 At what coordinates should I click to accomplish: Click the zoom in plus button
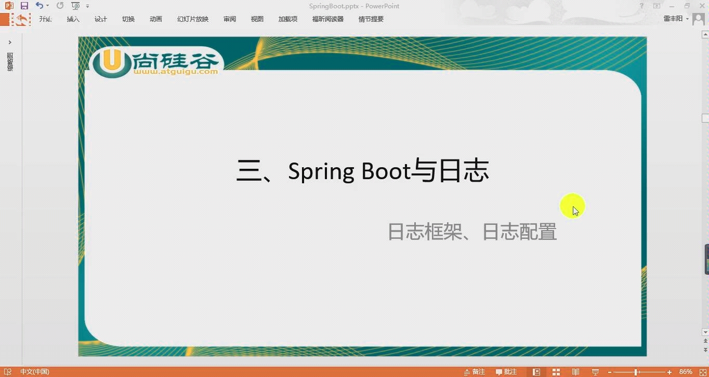pyautogui.click(x=669, y=372)
